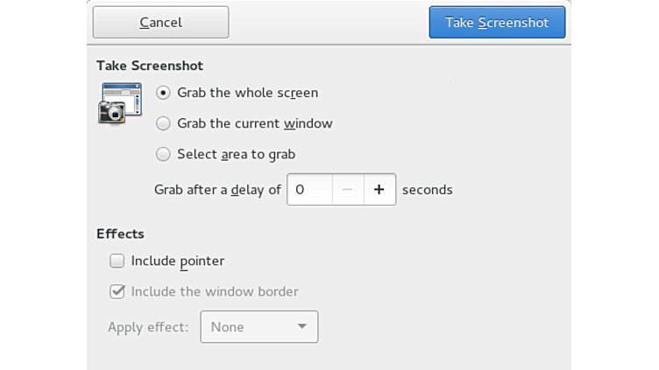Click the "Include the window border" label text
The width and height of the screenshot is (659, 370).
point(215,291)
